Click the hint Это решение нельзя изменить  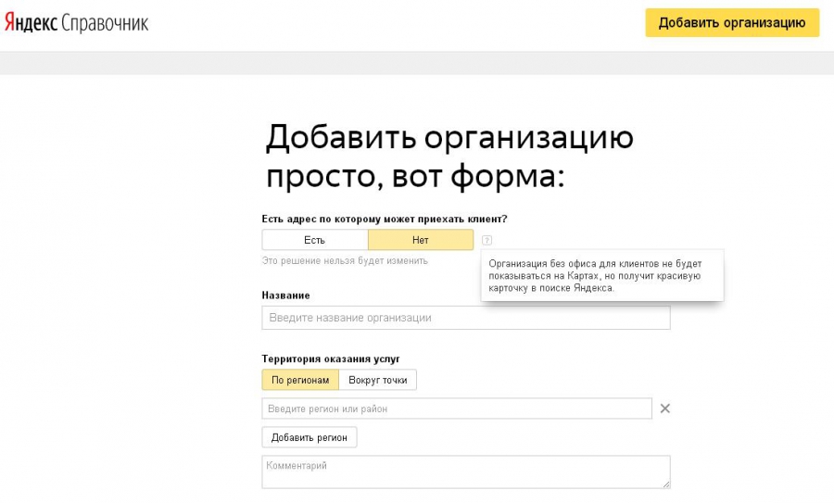[x=345, y=260]
